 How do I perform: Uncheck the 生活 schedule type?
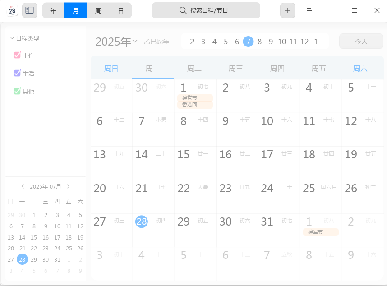coord(17,73)
